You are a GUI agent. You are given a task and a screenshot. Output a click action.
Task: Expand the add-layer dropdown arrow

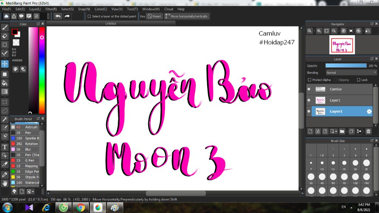(x=336, y=131)
